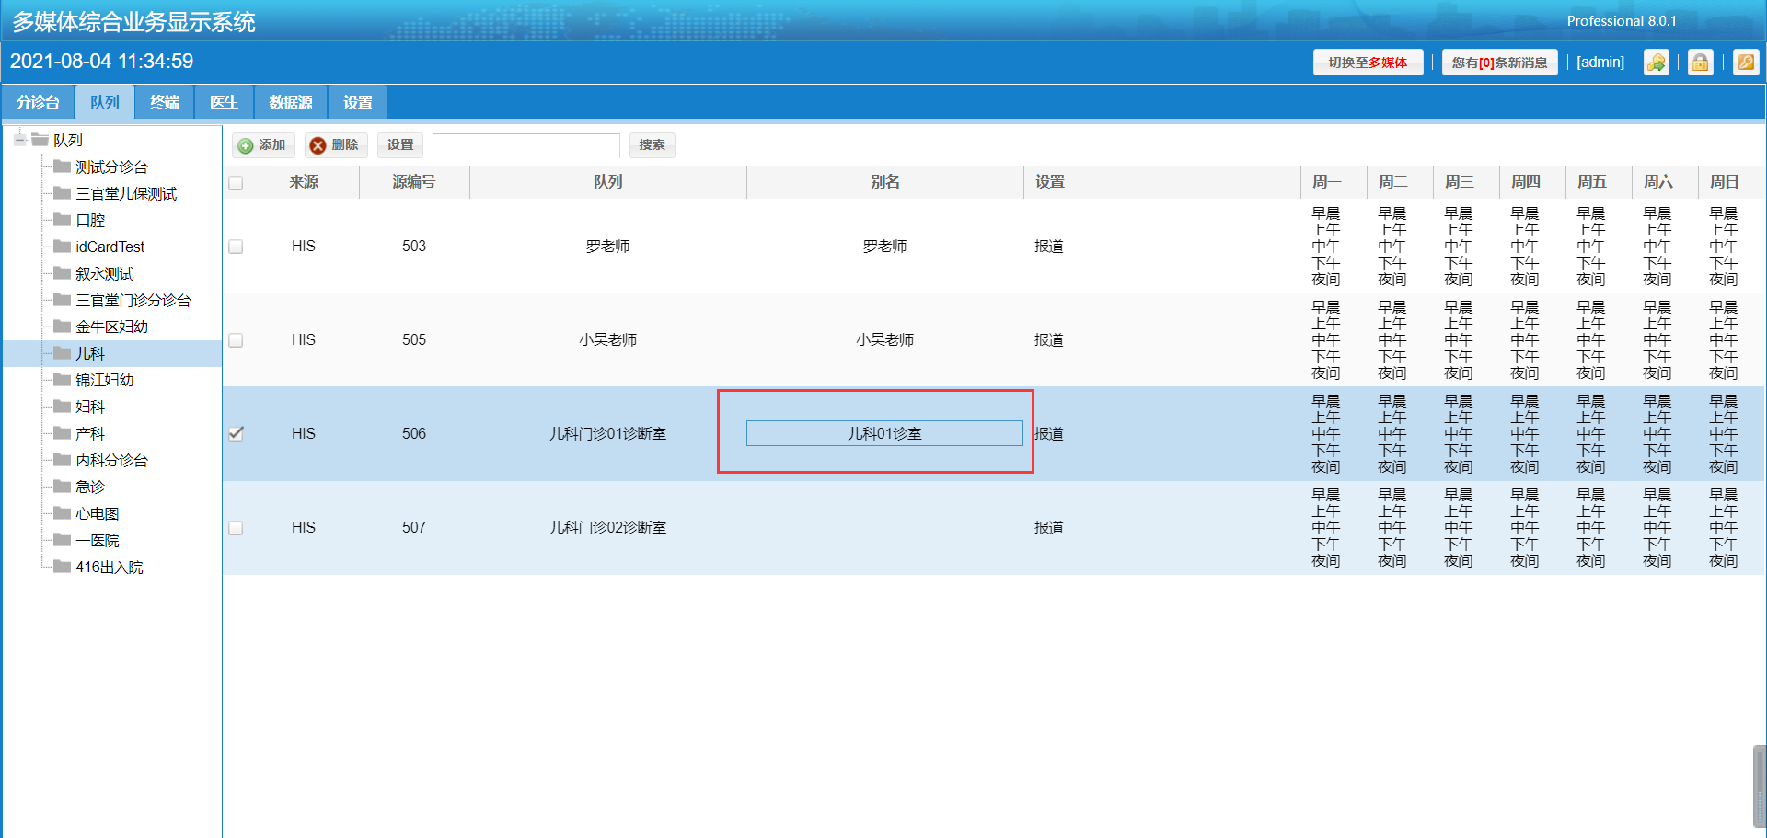Select the 内科分诊台 folder
Image resolution: width=1767 pixels, height=838 pixels.
111,460
